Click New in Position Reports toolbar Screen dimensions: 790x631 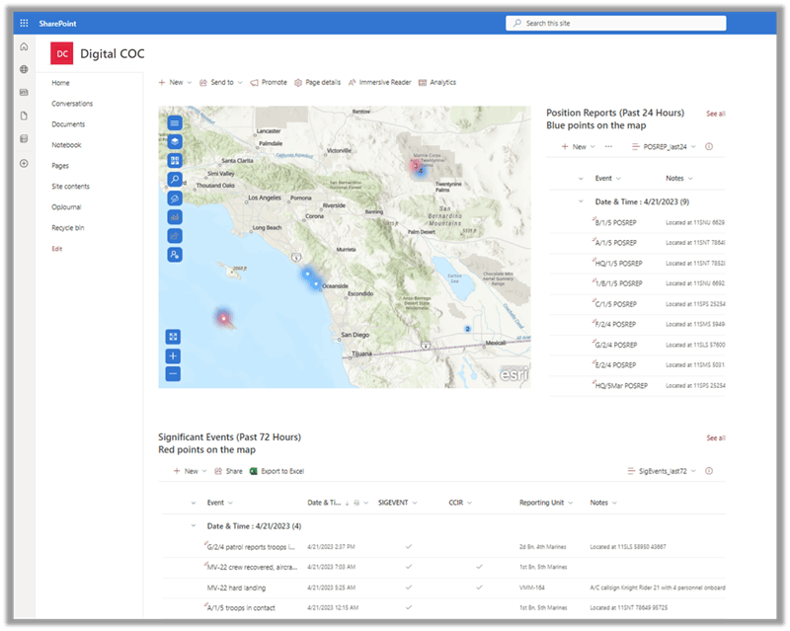click(578, 147)
